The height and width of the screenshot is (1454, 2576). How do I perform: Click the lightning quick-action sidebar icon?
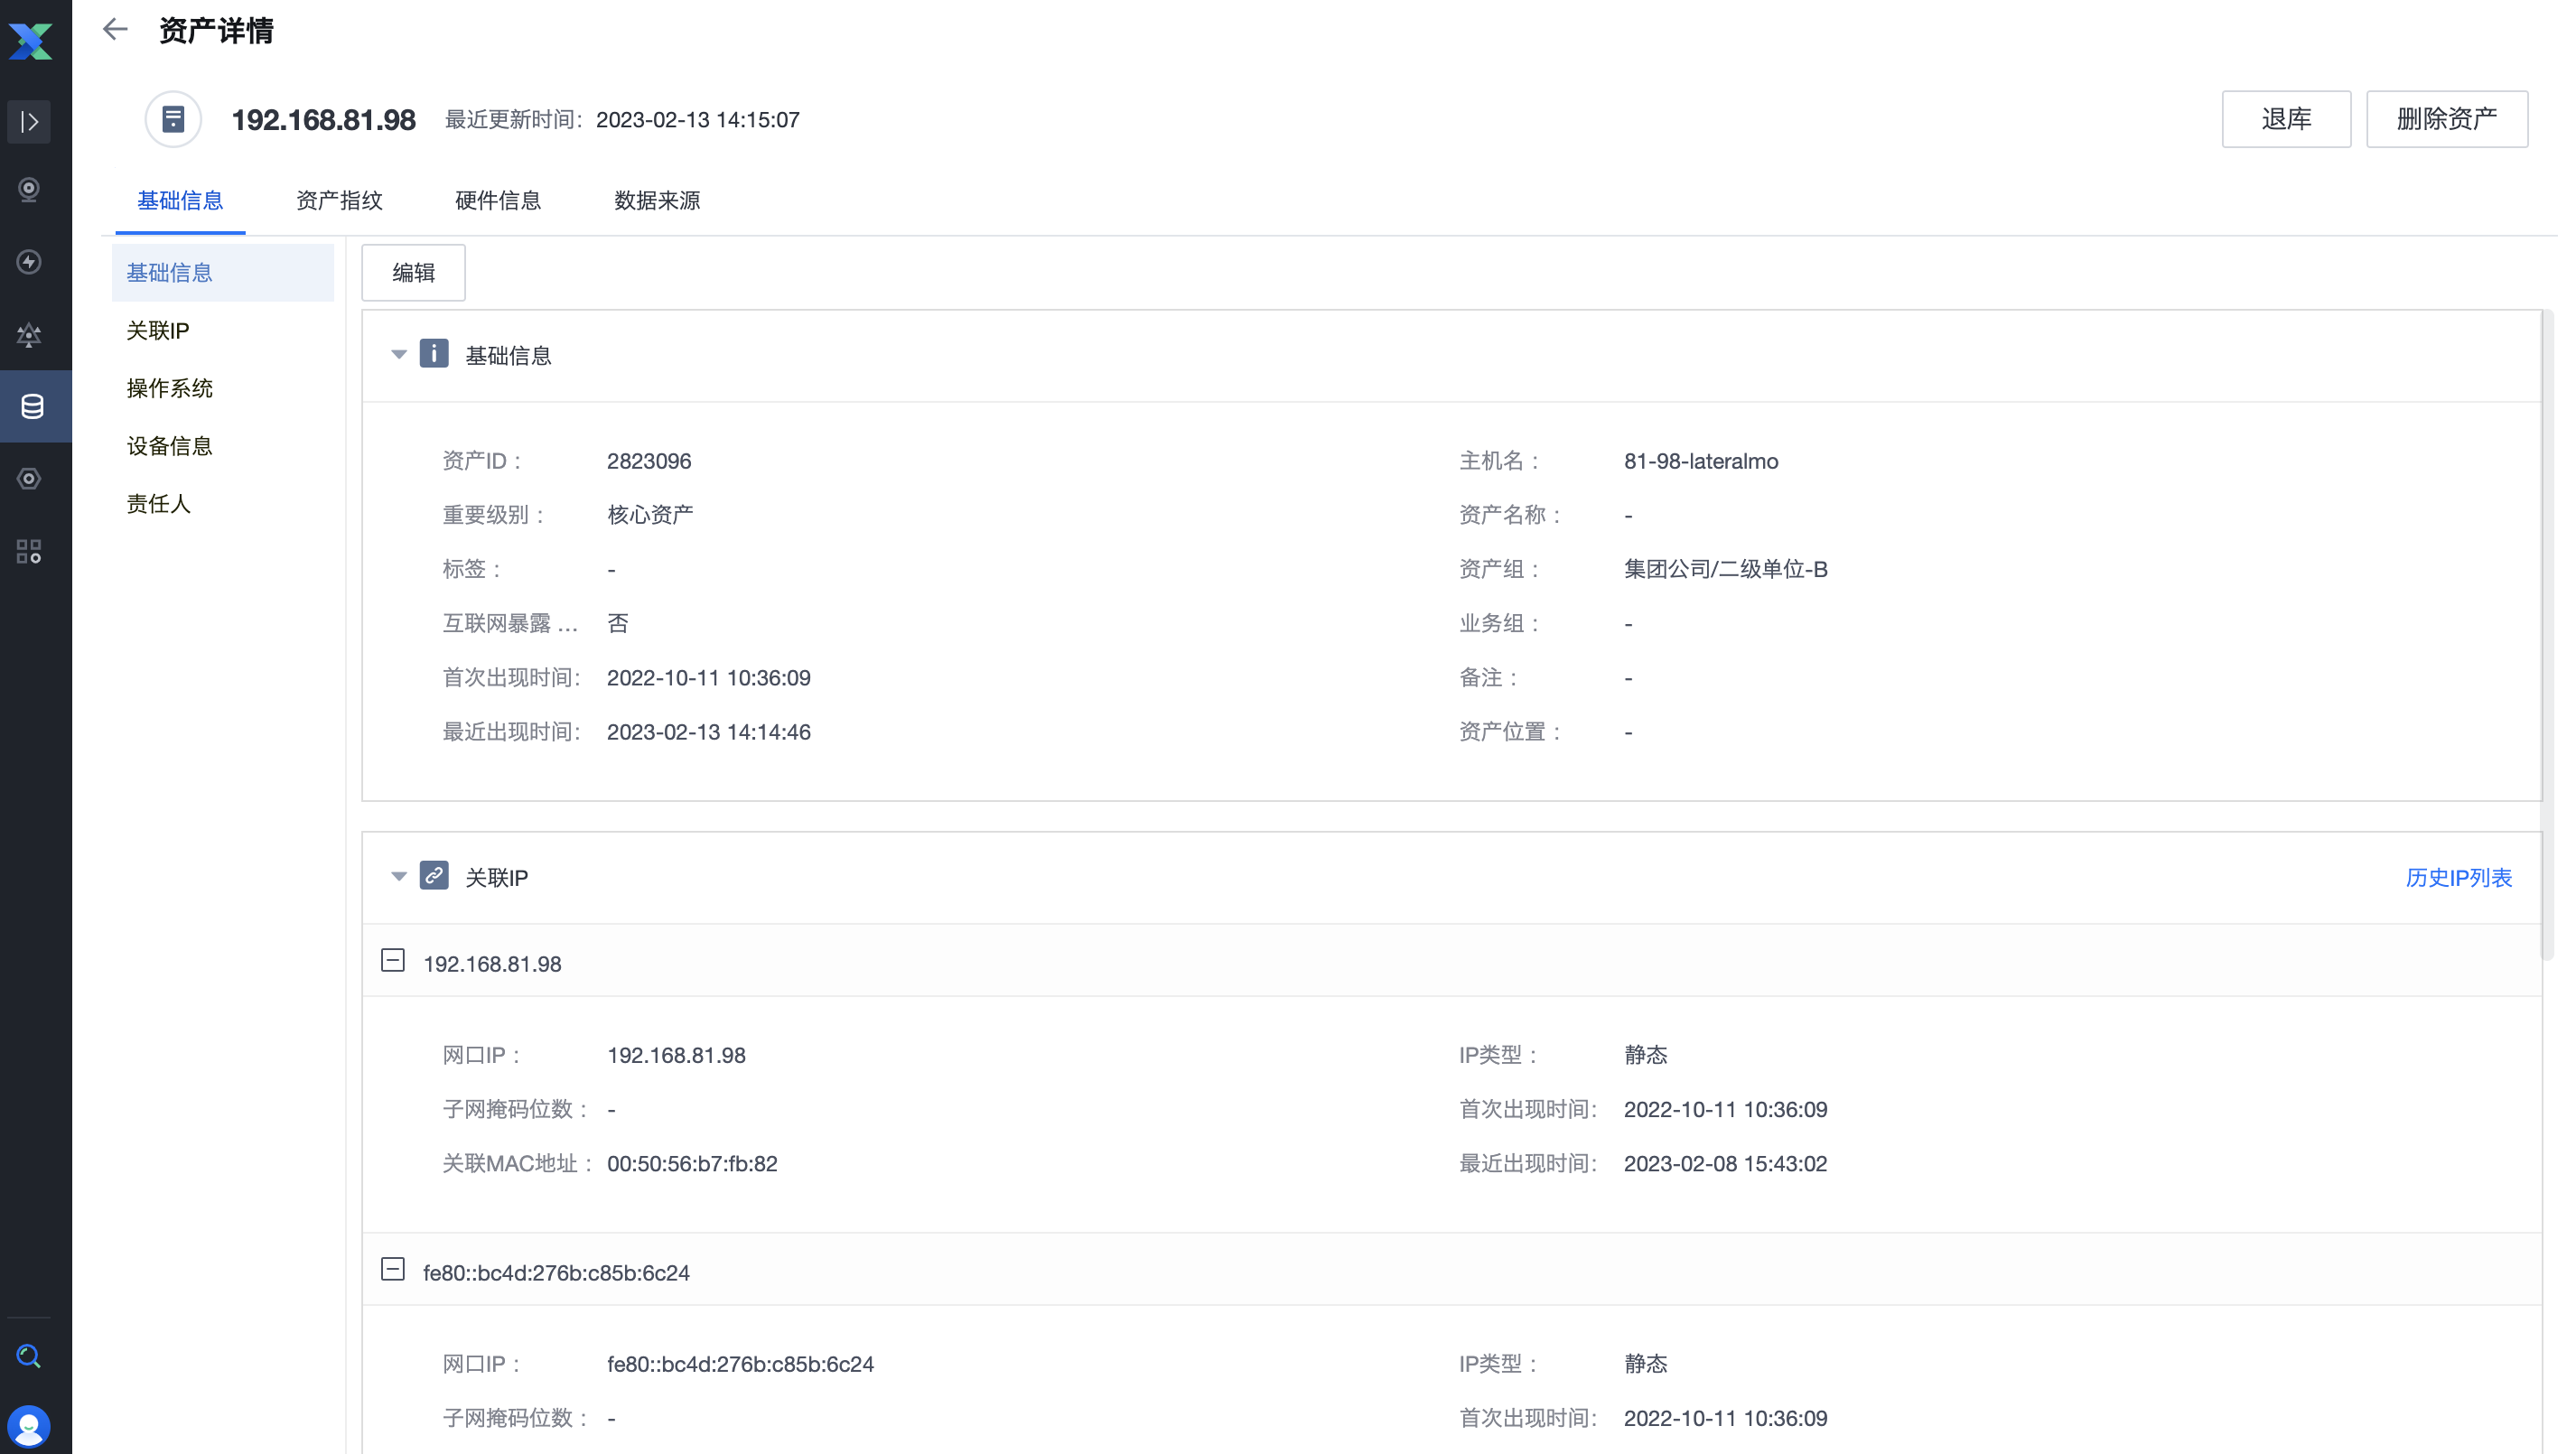[29, 262]
